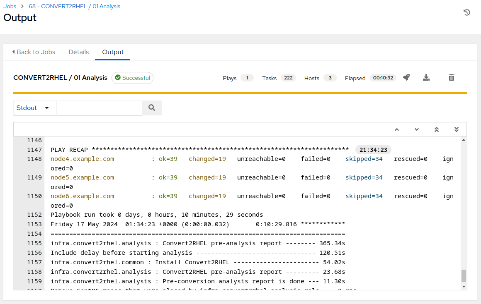Click the output scrollbar up arrow
Screen dimensions: 481x304
464,140
